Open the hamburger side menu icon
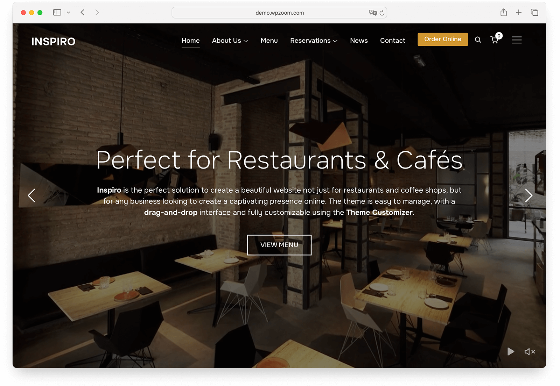The image size is (560, 386). [x=517, y=40]
